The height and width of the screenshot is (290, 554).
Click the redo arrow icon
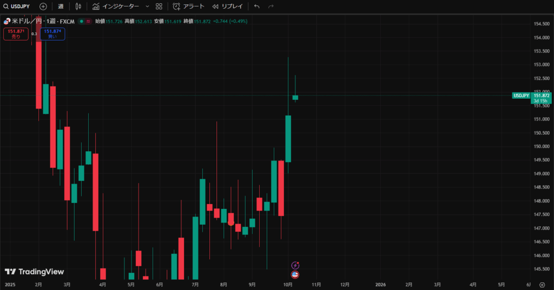pyautogui.click(x=271, y=6)
